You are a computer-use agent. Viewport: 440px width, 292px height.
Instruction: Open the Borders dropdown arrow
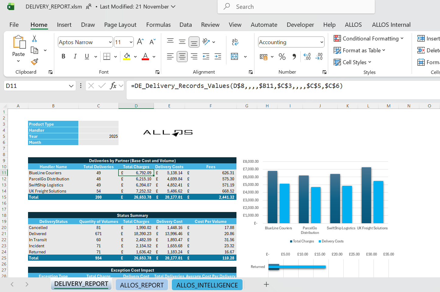(115, 57)
